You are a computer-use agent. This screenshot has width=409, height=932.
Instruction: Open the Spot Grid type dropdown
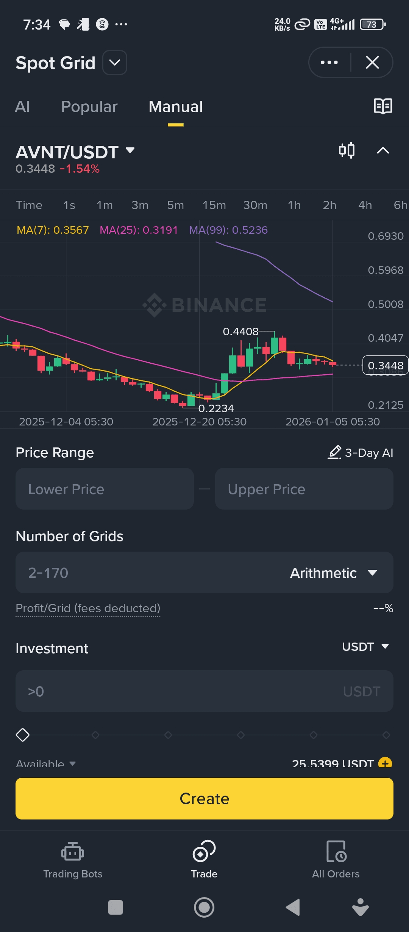(x=115, y=63)
